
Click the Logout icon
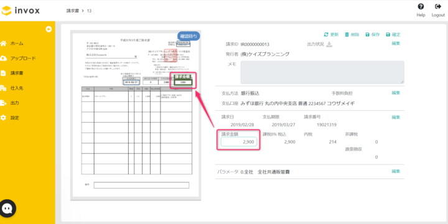pos(437,7)
